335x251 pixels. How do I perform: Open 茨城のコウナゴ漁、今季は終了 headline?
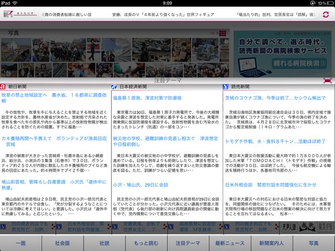coord(275,98)
